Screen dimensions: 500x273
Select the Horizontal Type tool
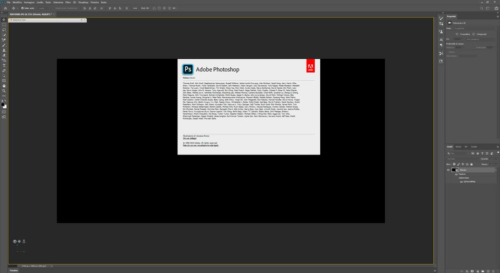click(x=4, y=65)
